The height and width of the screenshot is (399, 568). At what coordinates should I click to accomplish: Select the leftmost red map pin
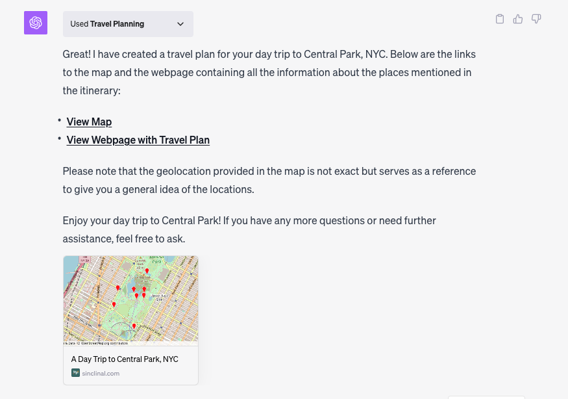tap(114, 304)
